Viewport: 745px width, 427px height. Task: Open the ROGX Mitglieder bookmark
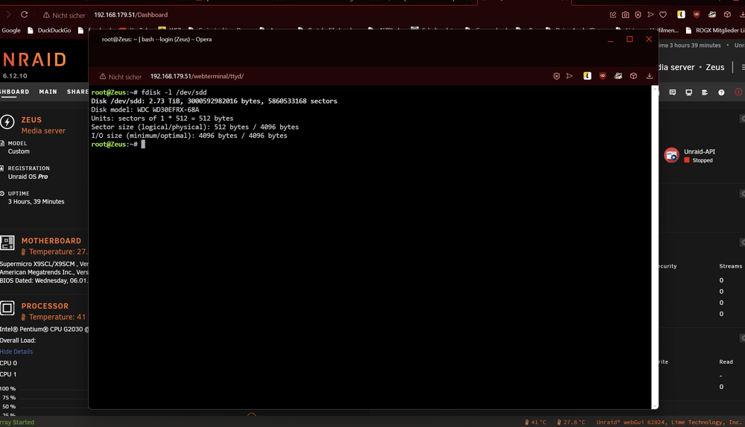coord(715,31)
